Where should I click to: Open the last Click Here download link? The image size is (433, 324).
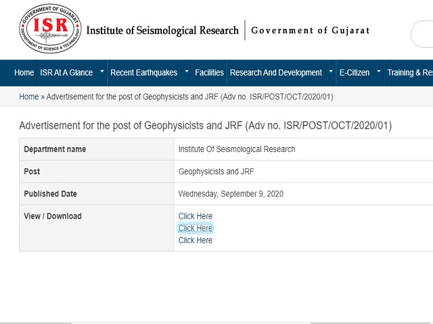(196, 240)
